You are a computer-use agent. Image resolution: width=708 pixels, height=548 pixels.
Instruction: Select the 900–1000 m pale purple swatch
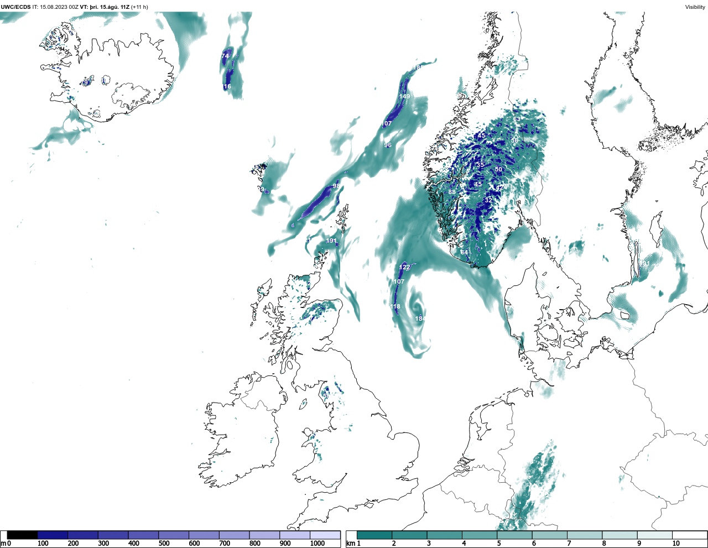coord(295,535)
